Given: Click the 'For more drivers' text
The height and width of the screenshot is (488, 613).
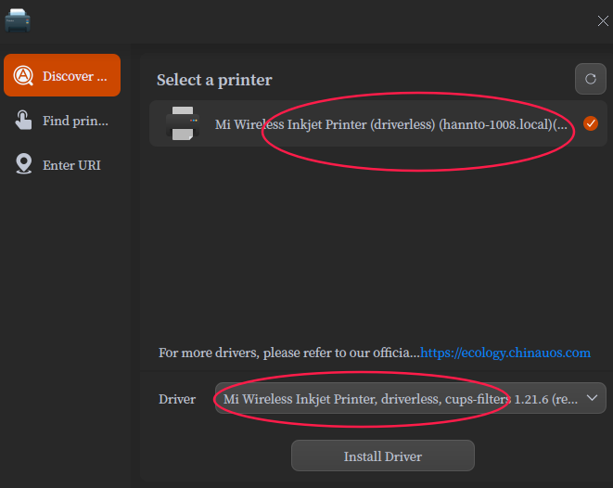Looking at the screenshot, I should tap(289, 353).
